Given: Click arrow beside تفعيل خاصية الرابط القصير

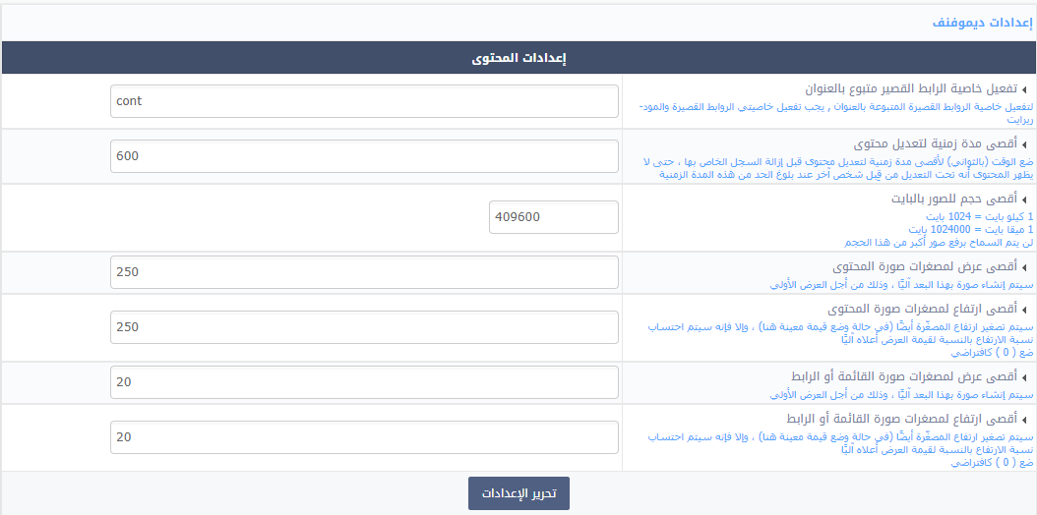Looking at the screenshot, I should pyautogui.click(x=1024, y=89).
